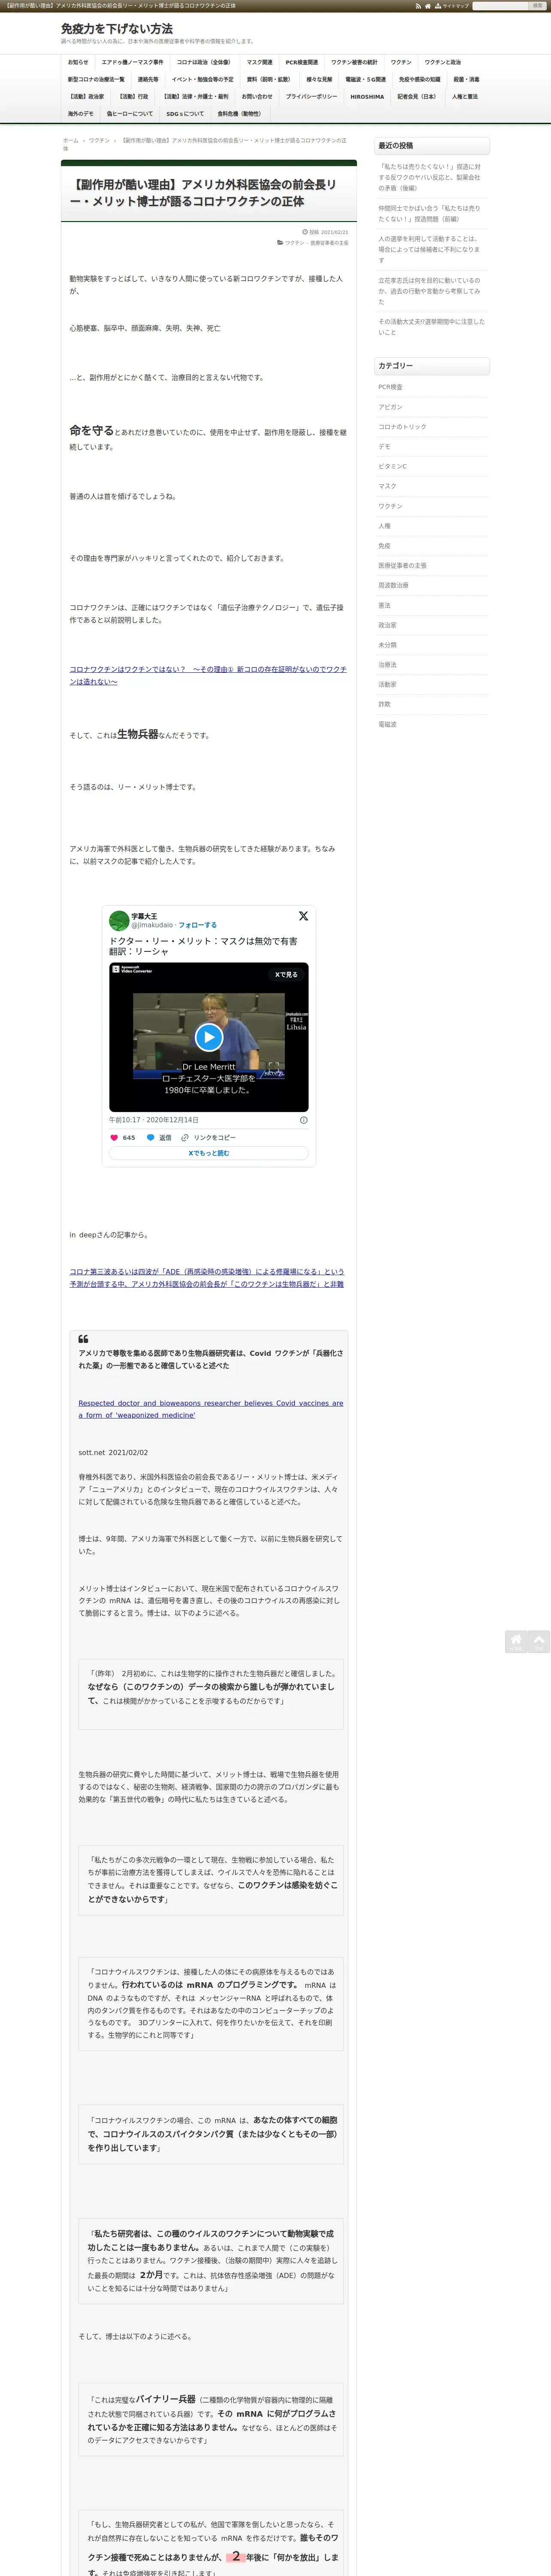Like the tweet with the heart icon

pyautogui.click(x=114, y=1138)
